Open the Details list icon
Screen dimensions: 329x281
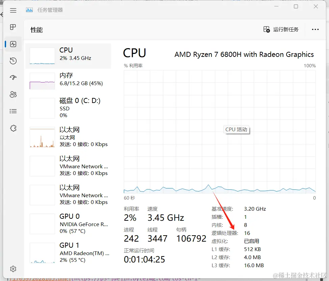[13, 111]
